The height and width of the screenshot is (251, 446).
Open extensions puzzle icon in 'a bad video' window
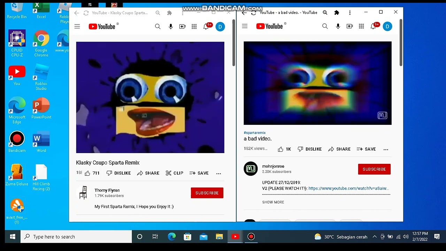[x=337, y=13]
